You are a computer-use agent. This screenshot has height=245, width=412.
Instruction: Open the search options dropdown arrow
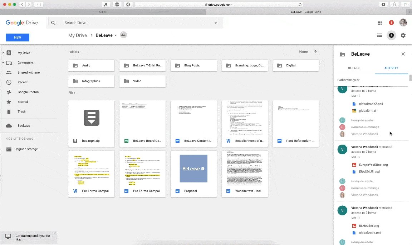[216, 23]
